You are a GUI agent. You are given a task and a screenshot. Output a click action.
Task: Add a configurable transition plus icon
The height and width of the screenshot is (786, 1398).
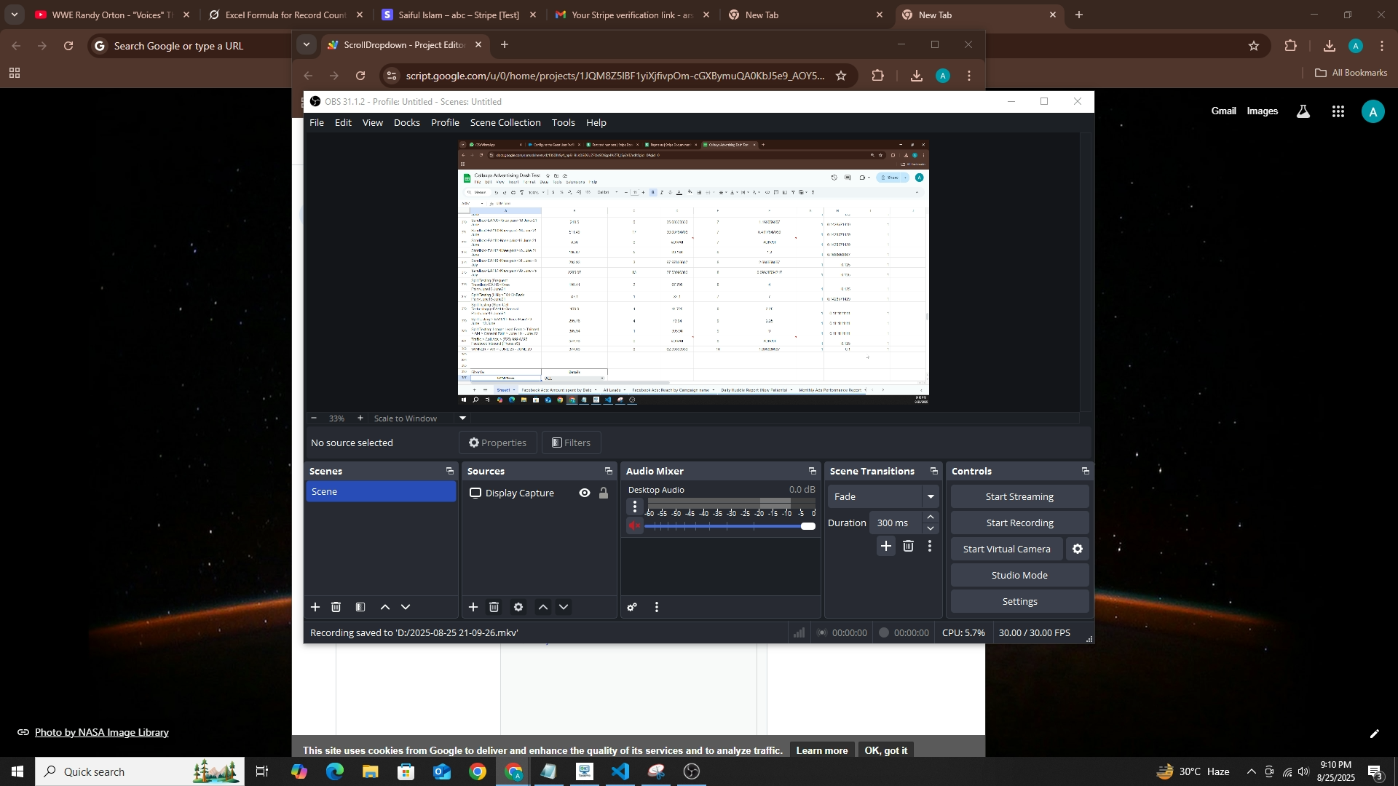pos(885,546)
